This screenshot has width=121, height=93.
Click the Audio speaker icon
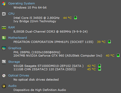pos(4,86)
